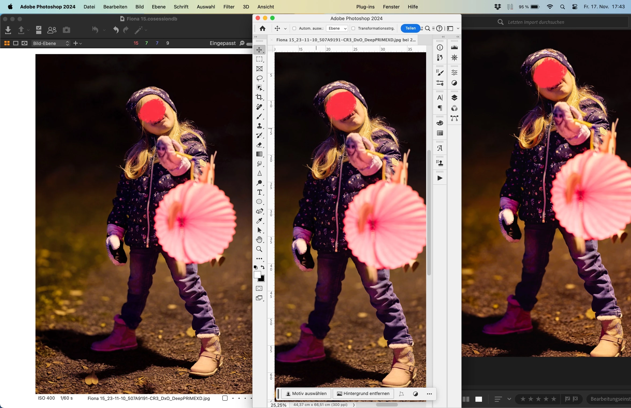Open the Ebene dropdown in options bar
Viewport: 631px width, 408px height.
pyautogui.click(x=337, y=28)
